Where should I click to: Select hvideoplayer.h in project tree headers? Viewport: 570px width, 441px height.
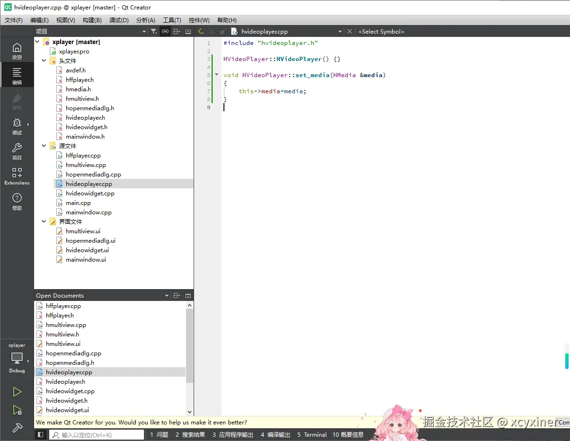(x=85, y=117)
